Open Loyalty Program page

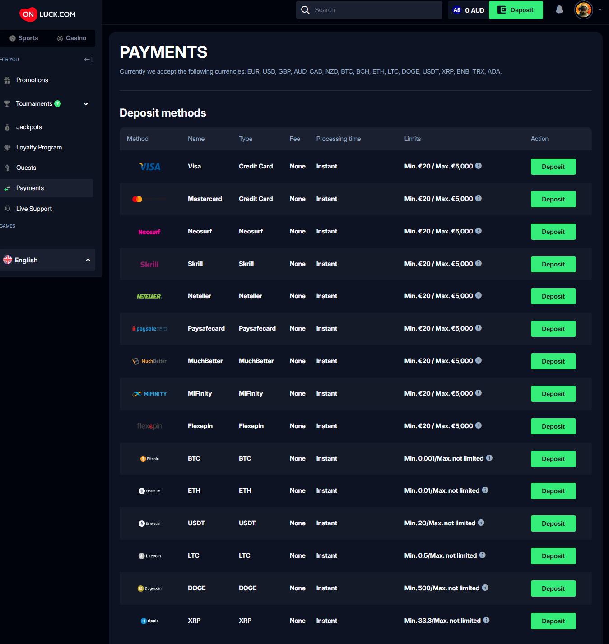pyautogui.click(x=39, y=147)
